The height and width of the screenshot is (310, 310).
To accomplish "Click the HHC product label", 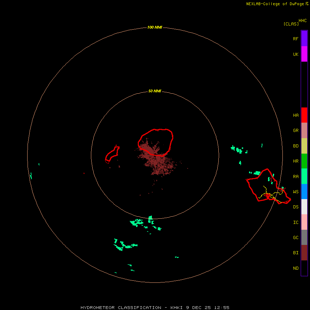I will pos(303,21).
